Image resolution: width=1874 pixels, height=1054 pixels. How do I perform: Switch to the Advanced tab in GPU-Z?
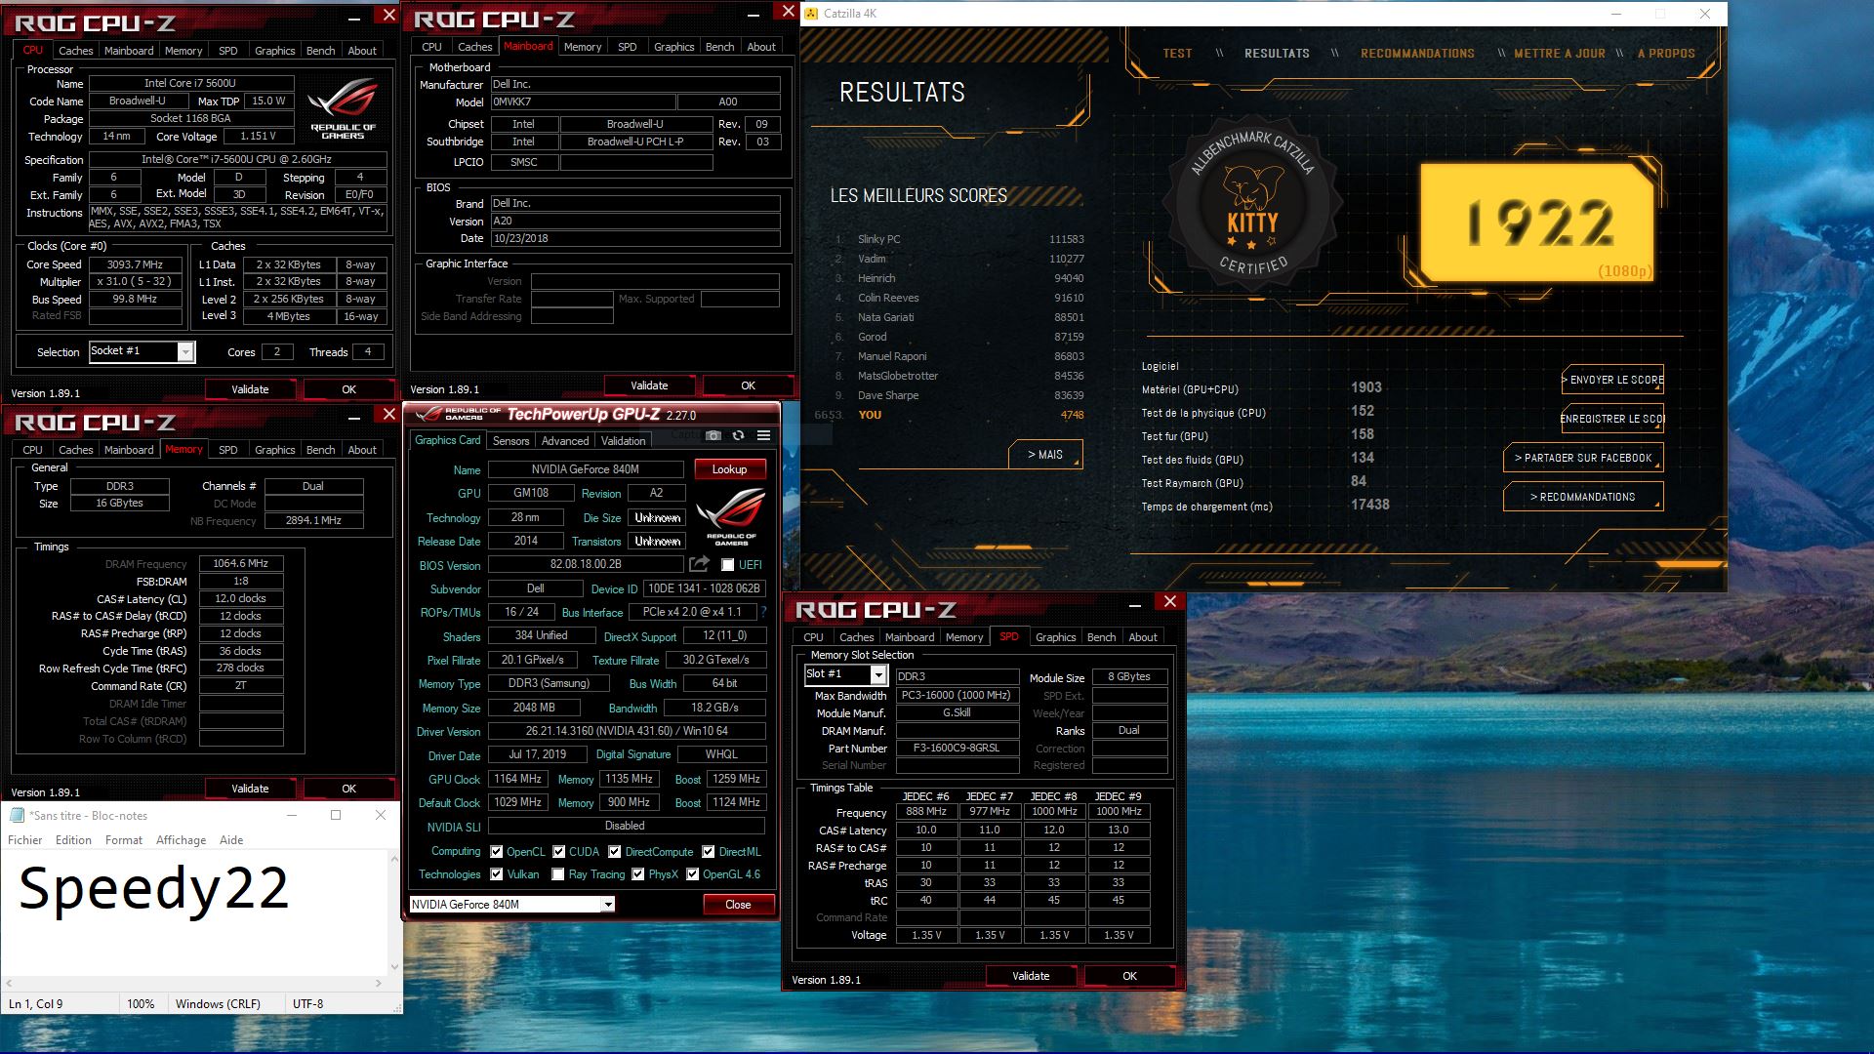[x=564, y=441]
